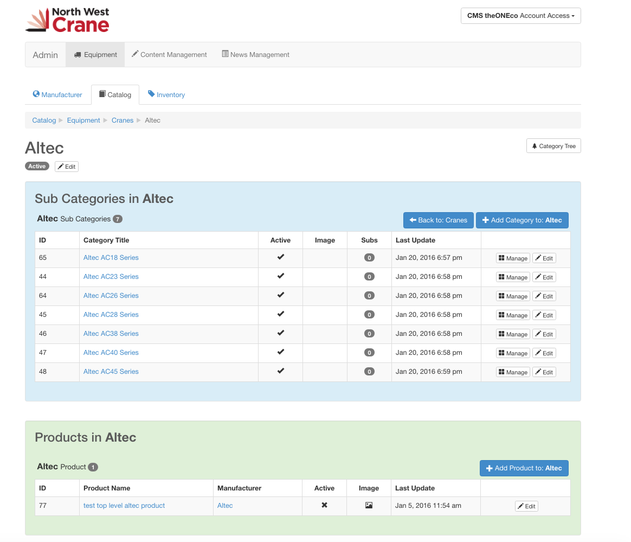Click subs count badge for AC45 Series
This screenshot has width=631, height=542.
[369, 372]
